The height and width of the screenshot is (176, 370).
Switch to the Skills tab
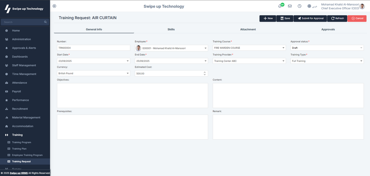tap(171, 29)
